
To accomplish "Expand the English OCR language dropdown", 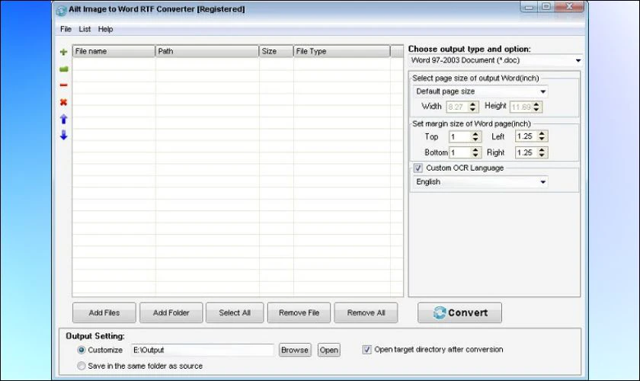I will 542,182.
